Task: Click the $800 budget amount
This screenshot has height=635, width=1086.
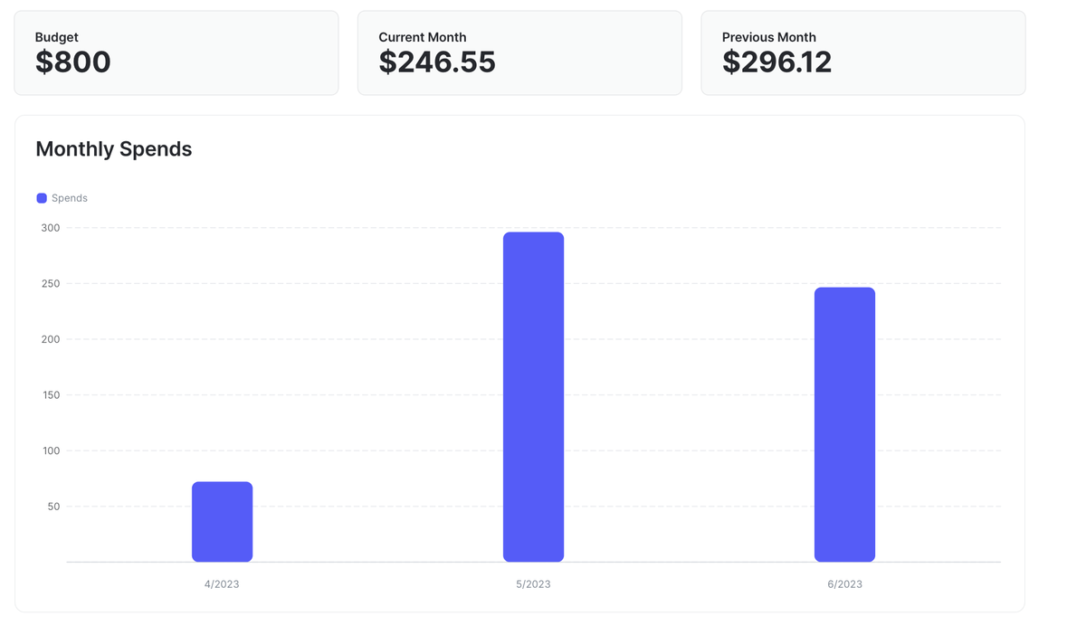Action: coord(73,62)
